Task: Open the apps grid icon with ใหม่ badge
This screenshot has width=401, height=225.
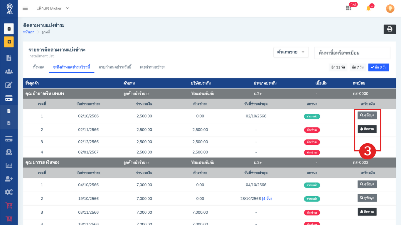Action: coord(349,8)
